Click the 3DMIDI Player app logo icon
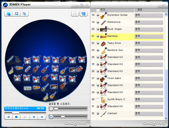Image resolution: width=169 pixels, height=128 pixels. pyautogui.click(x=5, y=5)
